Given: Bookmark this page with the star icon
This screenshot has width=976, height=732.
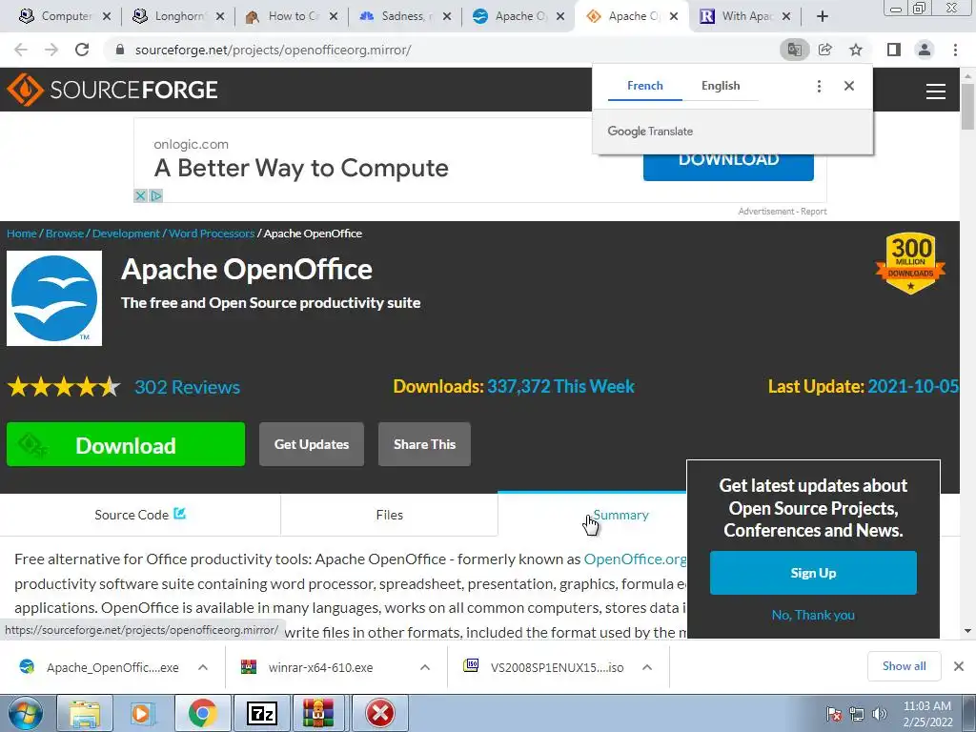Looking at the screenshot, I should tap(857, 50).
